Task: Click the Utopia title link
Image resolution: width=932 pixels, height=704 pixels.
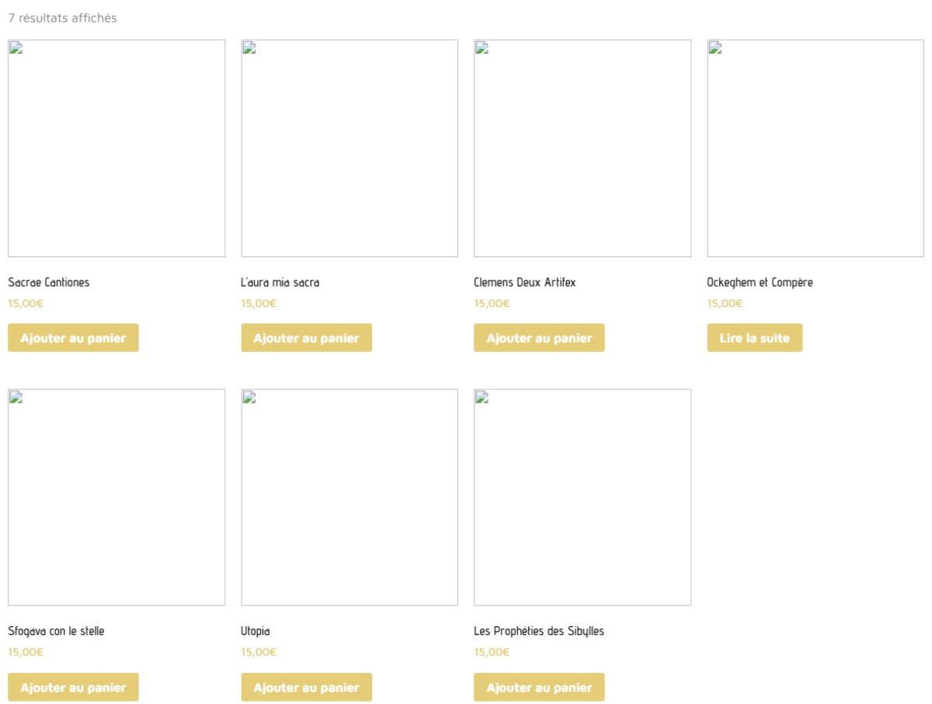Action: click(x=256, y=631)
